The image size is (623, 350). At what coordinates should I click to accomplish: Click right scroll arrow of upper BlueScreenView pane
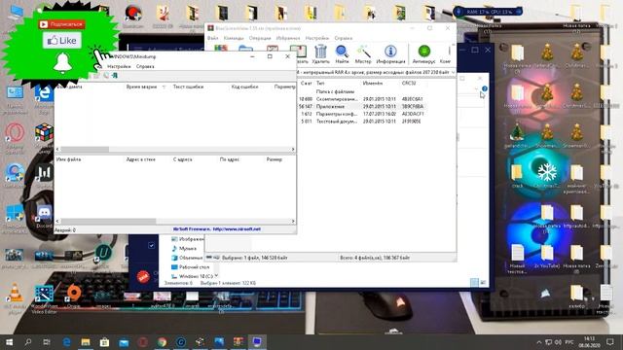tap(293, 149)
